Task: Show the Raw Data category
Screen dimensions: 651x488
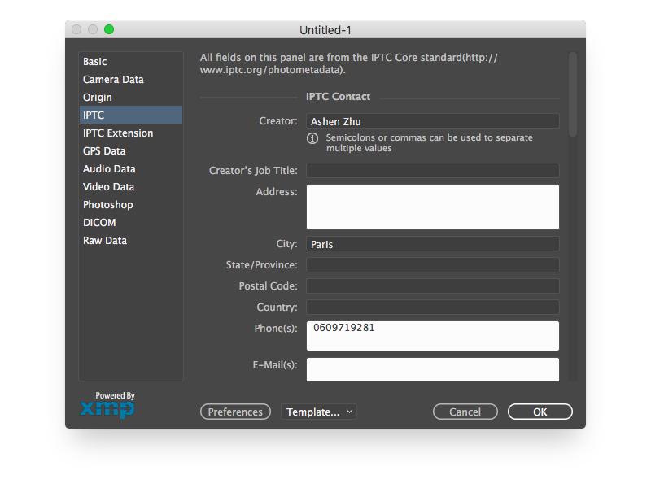Action: (x=130, y=240)
